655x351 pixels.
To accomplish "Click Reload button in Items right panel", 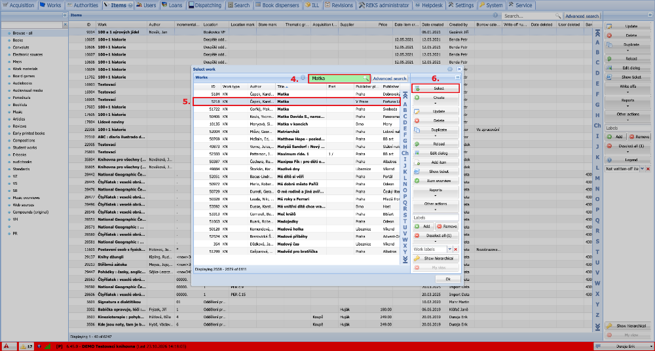I will [628, 58].
